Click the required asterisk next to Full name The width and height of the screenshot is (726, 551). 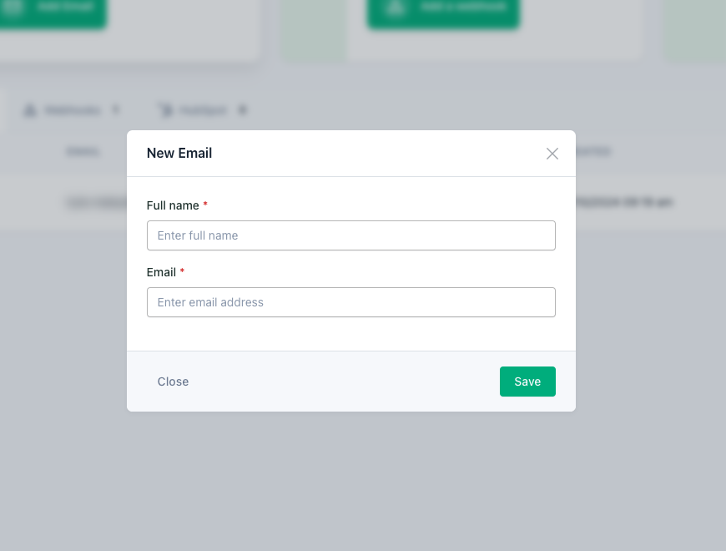(x=204, y=203)
